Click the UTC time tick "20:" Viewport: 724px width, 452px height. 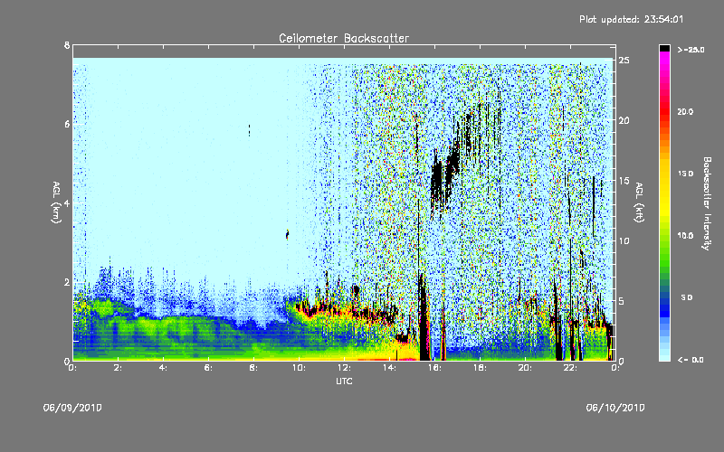525,368
